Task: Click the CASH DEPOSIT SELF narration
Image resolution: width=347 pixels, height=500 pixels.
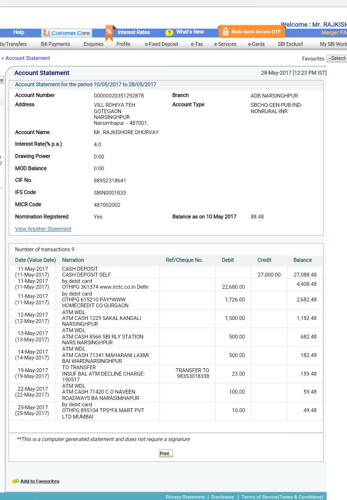Action: coord(86,275)
